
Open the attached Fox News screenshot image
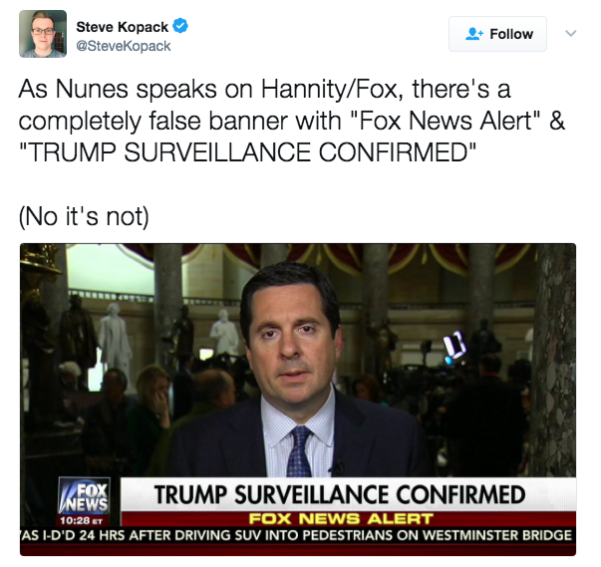coord(298,400)
